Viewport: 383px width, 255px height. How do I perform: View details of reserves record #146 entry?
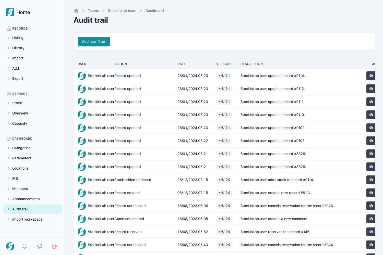pyautogui.click(x=371, y=232)
